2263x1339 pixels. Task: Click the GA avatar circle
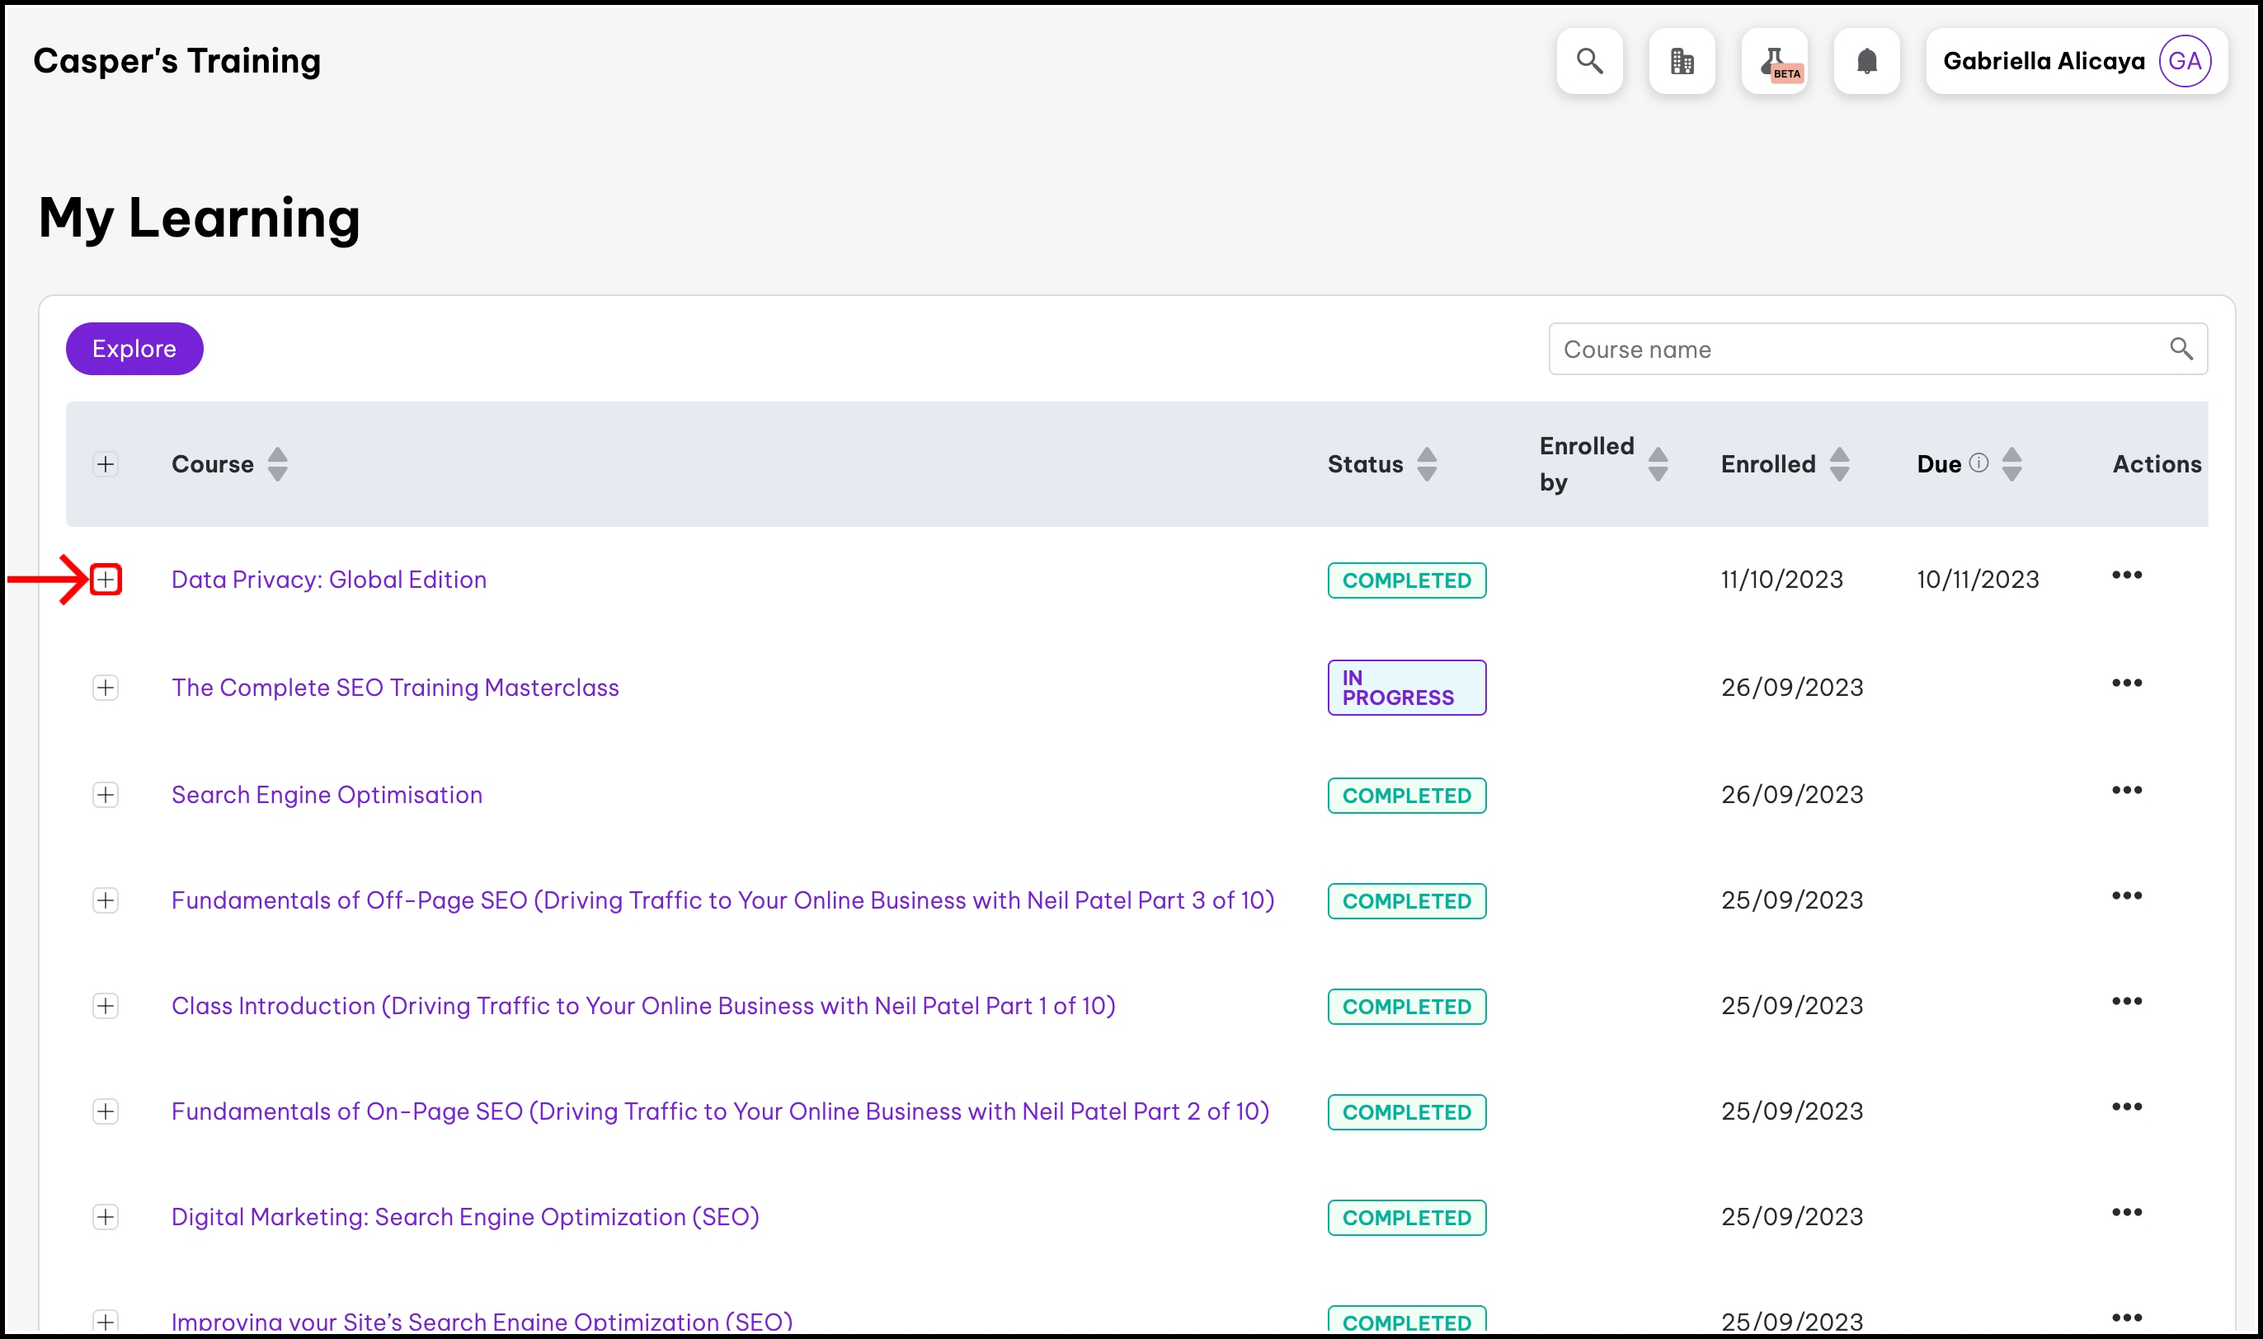coord(2185,61)
